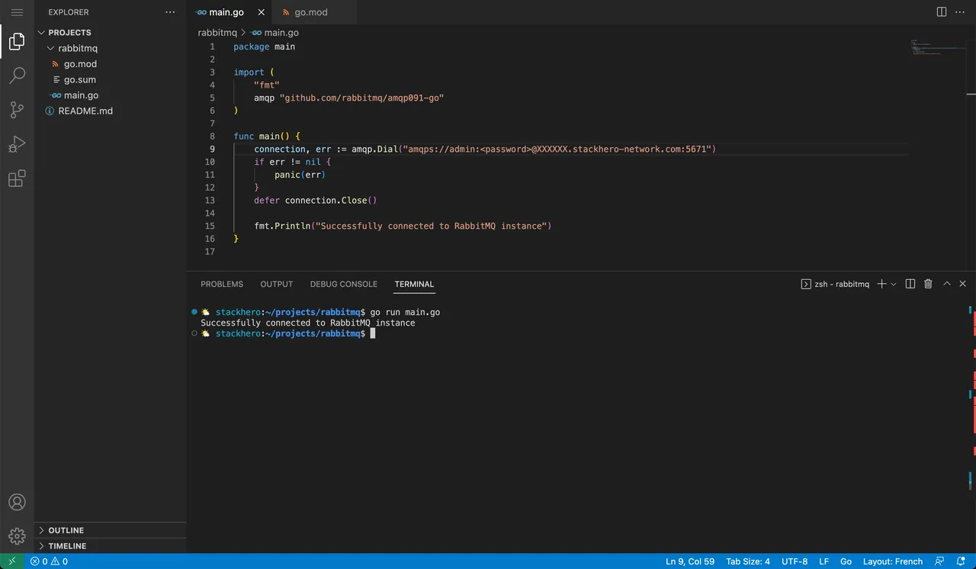
Task: Open remote window from status bar
Action: pyautogui.click(x=12, y=561)
